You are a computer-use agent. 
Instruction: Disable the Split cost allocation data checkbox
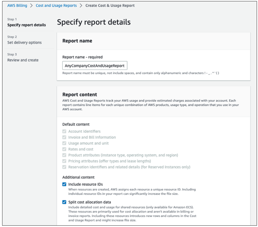pyautogui.click(x=64, y=202)
